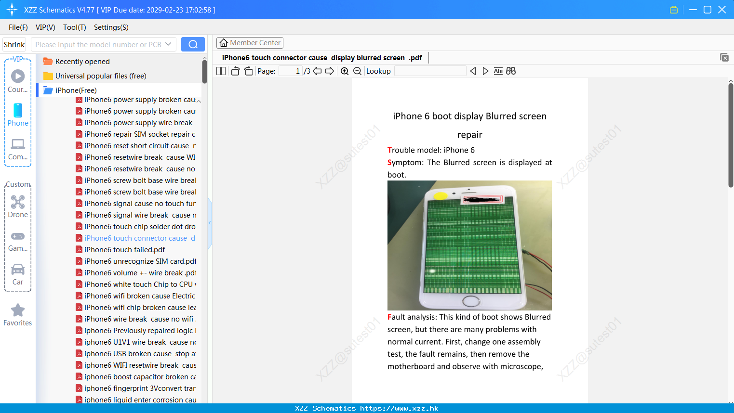Open the Game console category
This screenshot has height=413, width=734.
[x=18, y=241]
